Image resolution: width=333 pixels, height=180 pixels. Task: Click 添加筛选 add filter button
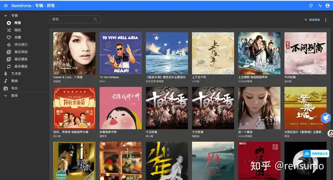[312, 20]
